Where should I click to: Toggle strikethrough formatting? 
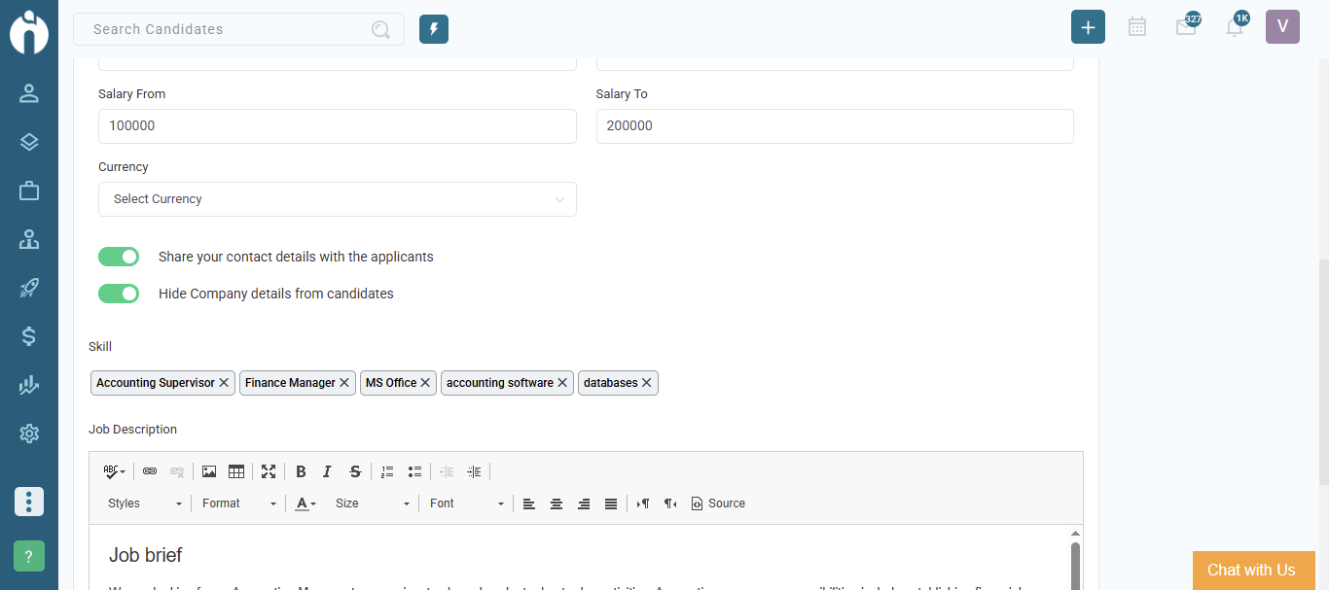click(x=355, y=471)
